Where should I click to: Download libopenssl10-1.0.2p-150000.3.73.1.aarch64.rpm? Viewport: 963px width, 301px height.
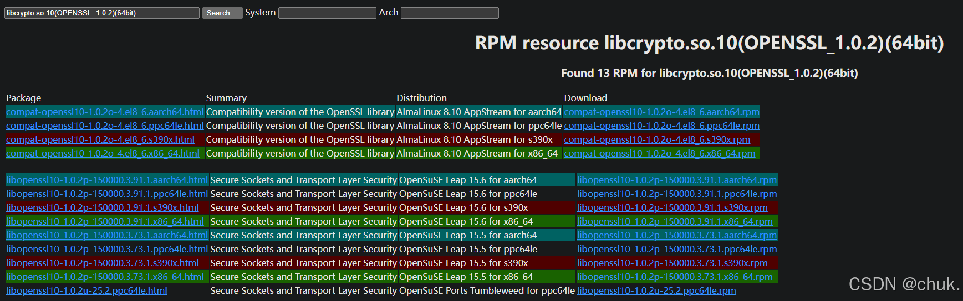tap(677, 235)
